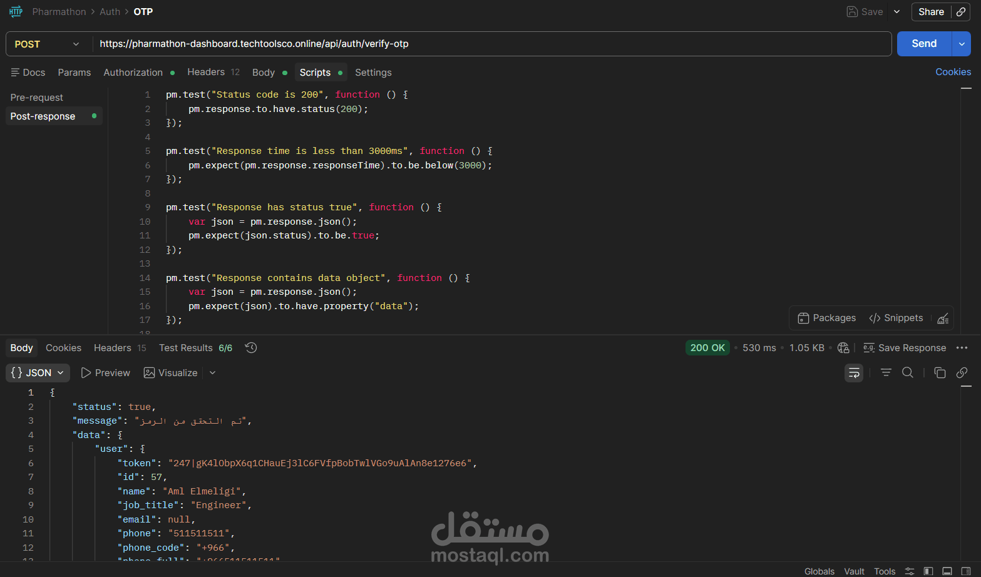Image resolution: width=981 pixels, height=577 pixels.
Task: Toggle the word wrap icon in response
Action: point(854,373)
